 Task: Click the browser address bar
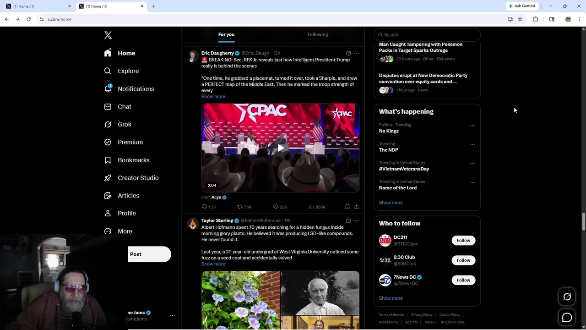coord(270,19)
